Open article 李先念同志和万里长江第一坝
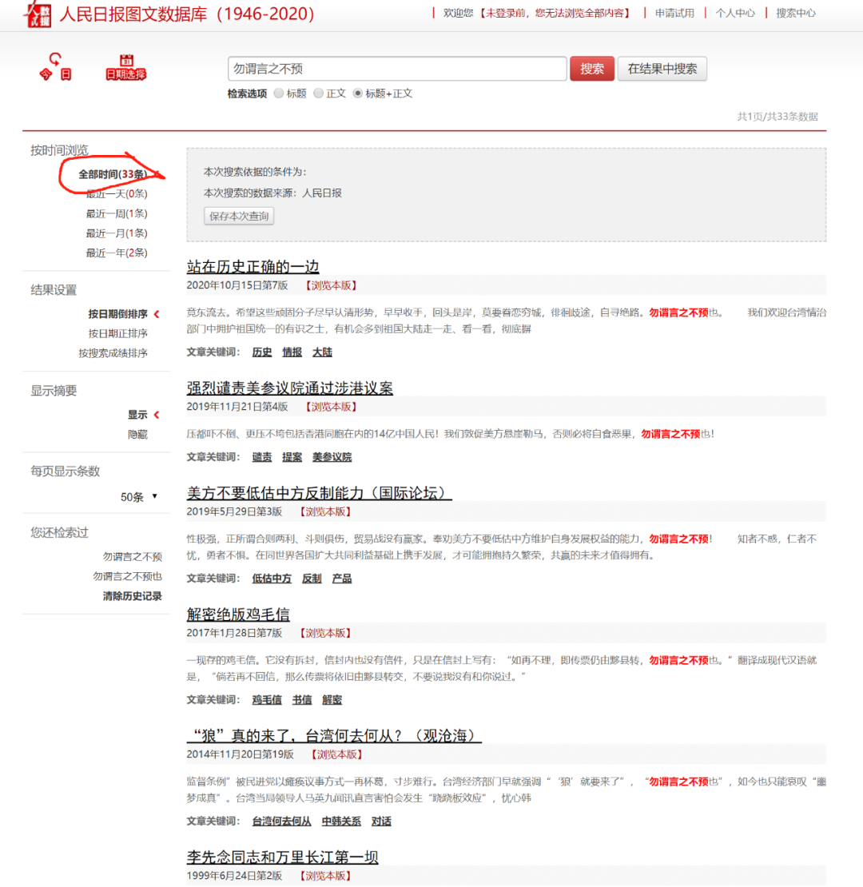Image resolution: width=863 pixels, height=887 pixels. (282, 857)
